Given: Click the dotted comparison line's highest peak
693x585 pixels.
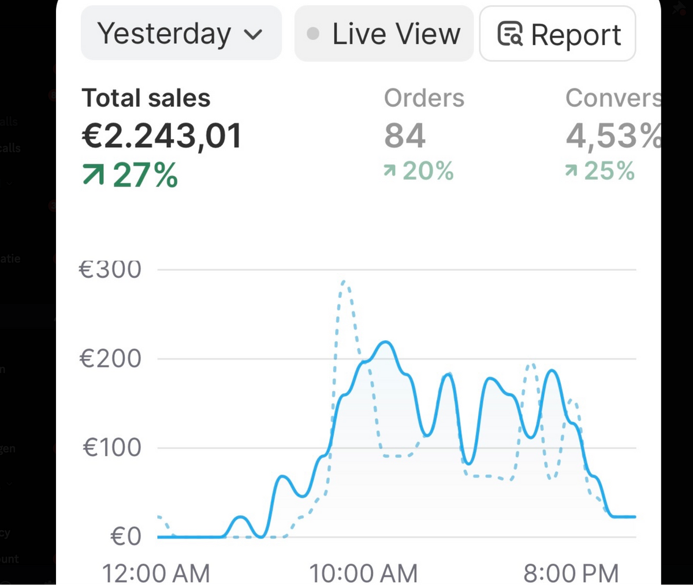Looking at the screenshot, I should pyautogui.click(x=344, y=282).
